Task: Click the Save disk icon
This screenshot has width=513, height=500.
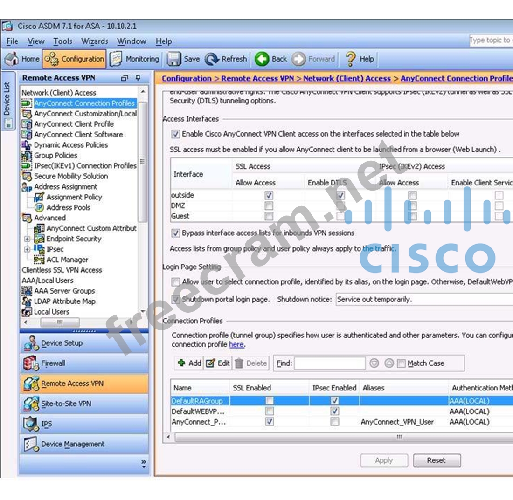Action: (174, 59)
